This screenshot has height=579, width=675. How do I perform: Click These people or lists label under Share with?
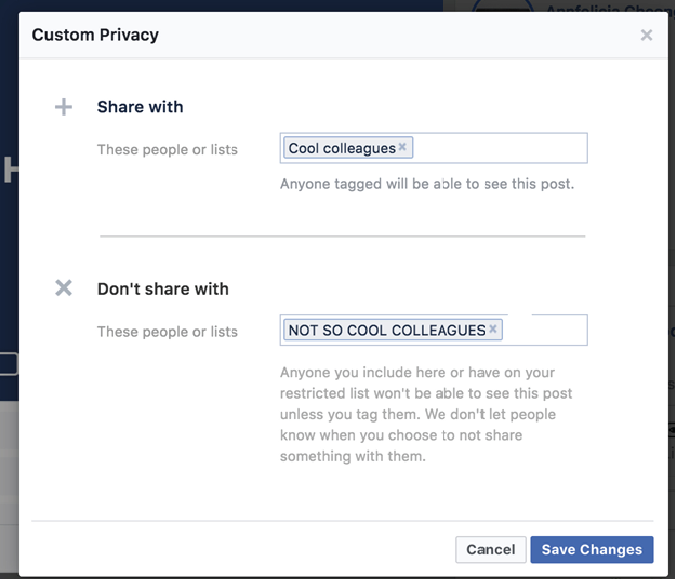click(x=167, y=149)
